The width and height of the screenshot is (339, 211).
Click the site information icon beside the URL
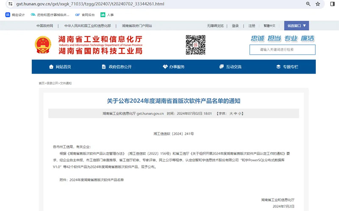click(10, 4)
